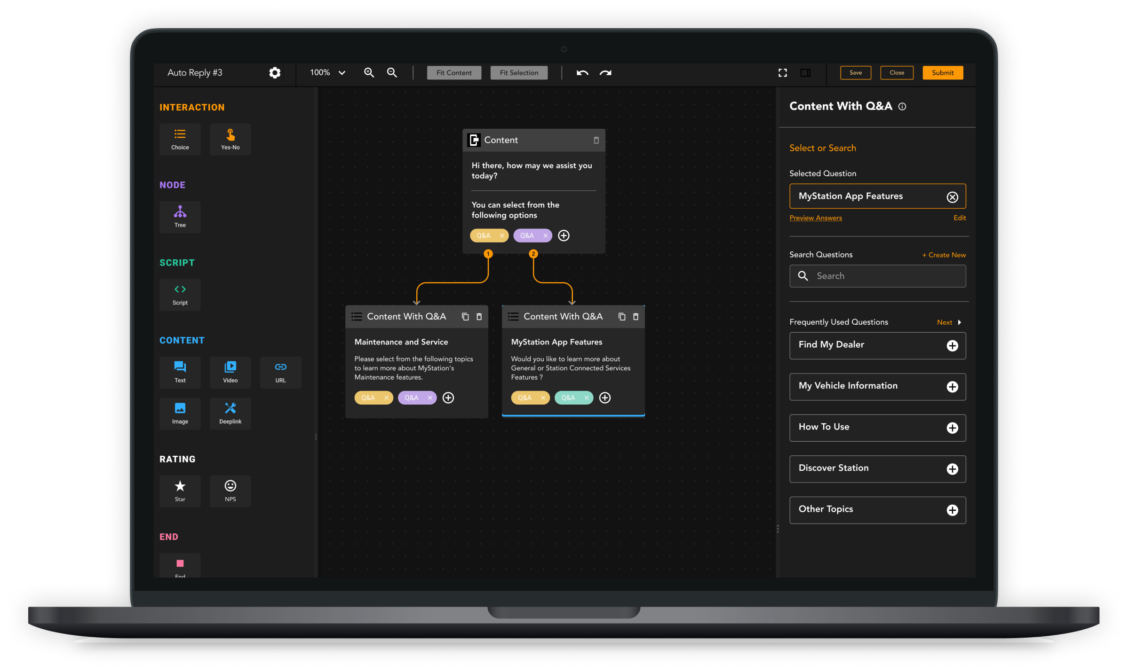This screenshot has height=671, width=1128.
Task: Open Auto Reply settings gear
Action: 275,72
